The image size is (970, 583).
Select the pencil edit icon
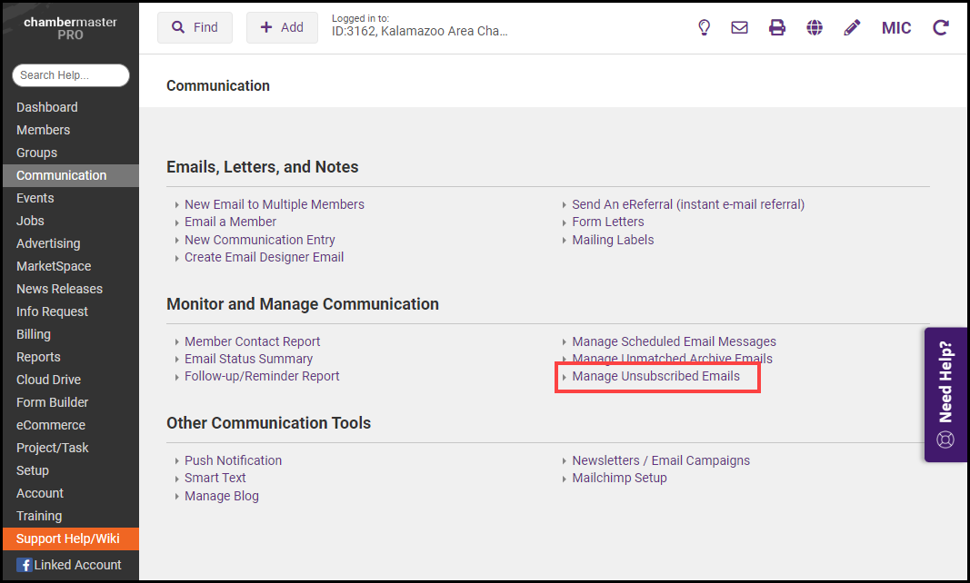click(852, 27)
